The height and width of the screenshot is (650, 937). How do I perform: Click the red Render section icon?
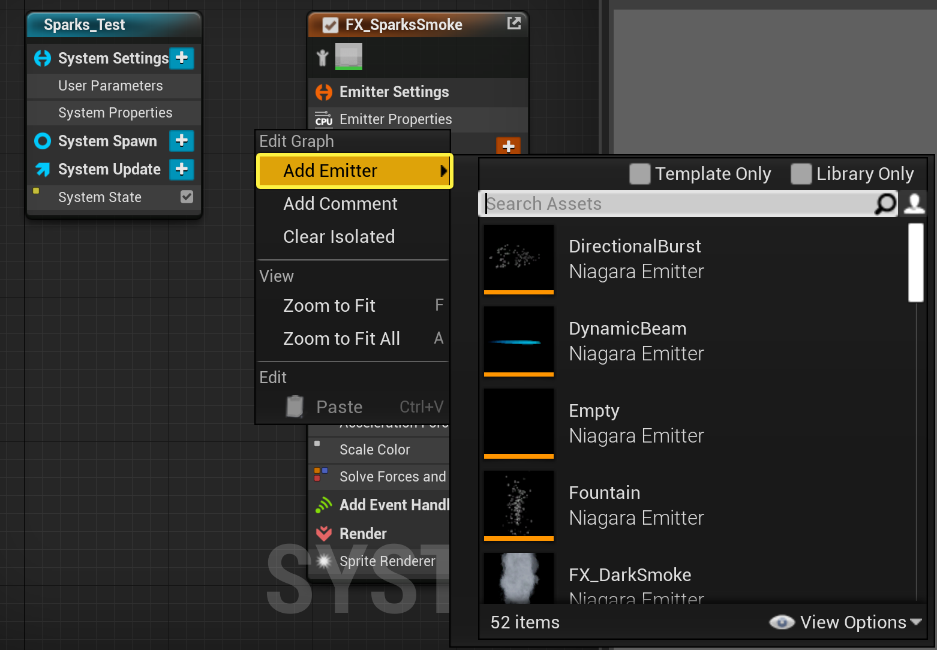pos(324,534)
